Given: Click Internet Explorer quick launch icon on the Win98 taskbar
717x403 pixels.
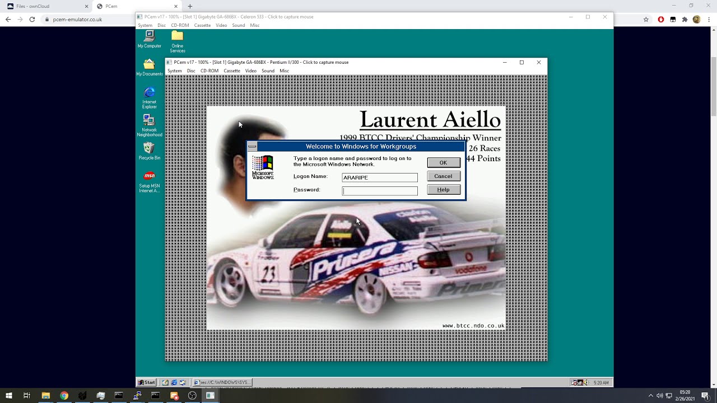Looking at the screenshot, I should [174, 382].
